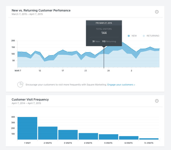Select the 7+ VISITS bar
Screen dimensions: 171x150
[149, 138]
